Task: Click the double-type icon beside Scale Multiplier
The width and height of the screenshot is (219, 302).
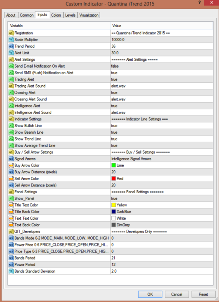Action: [11, 40]
